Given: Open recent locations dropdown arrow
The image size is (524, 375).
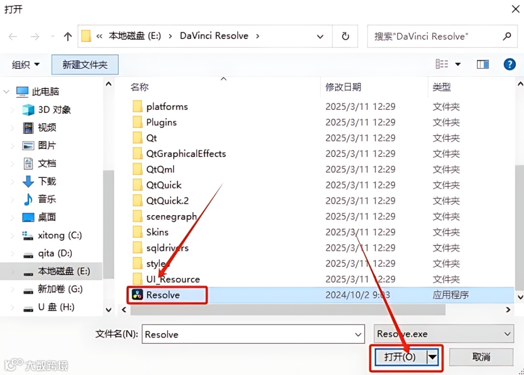Looking at the screenshot, I should (52, 36).
